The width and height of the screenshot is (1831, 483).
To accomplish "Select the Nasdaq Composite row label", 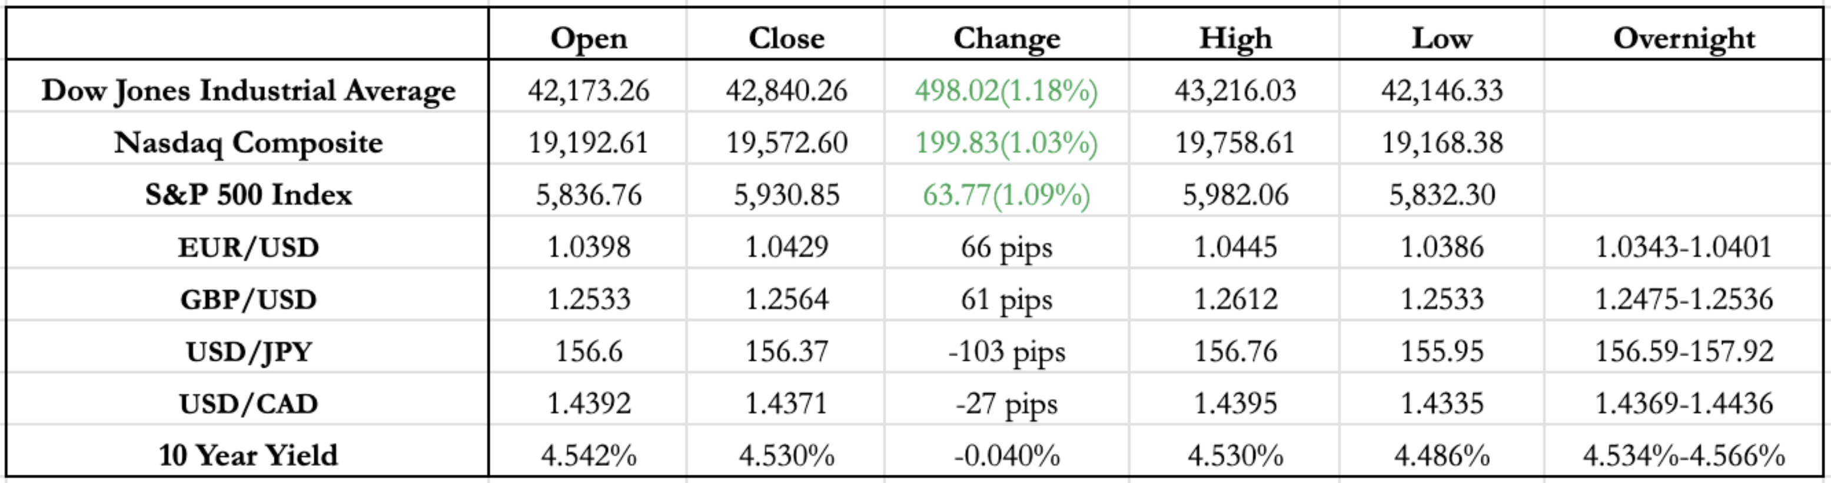I will 248,143.
